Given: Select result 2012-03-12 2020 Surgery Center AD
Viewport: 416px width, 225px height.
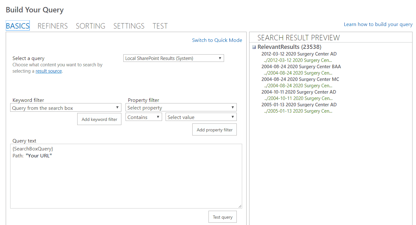Looking at the screenshot, I should 299,54.
